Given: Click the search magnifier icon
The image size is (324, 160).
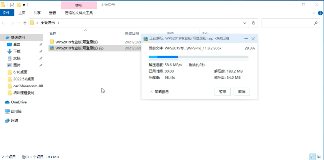Looking at the screenshot, I should pos(316,23).
